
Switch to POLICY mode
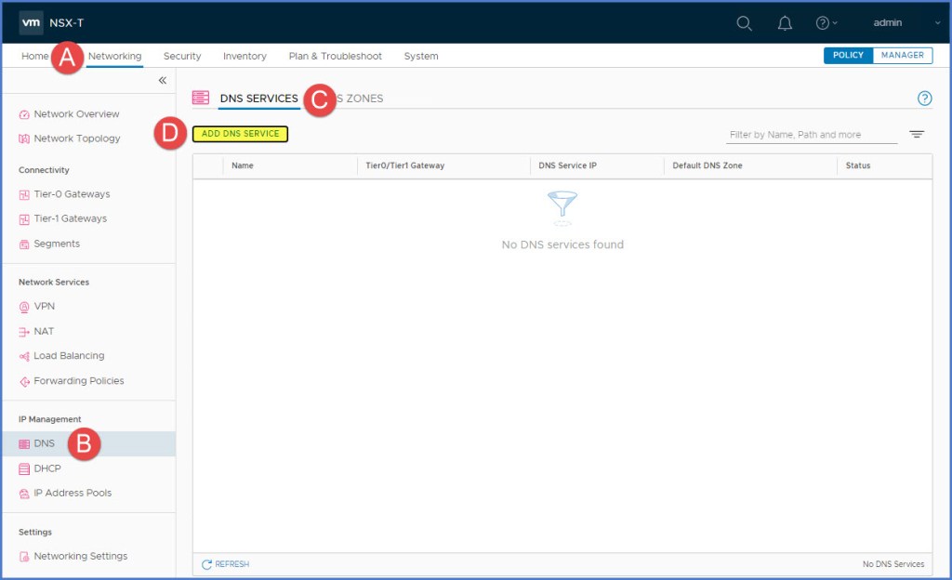(848, 56)
